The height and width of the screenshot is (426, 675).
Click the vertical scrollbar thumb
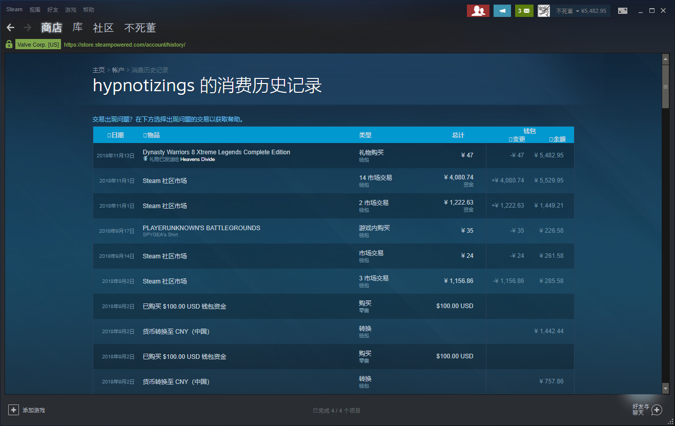pos(665,87)
